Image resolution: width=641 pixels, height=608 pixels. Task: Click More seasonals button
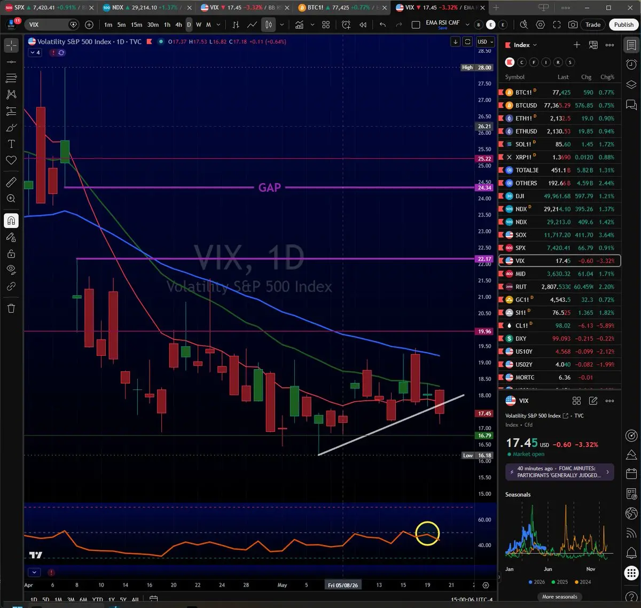560,597
